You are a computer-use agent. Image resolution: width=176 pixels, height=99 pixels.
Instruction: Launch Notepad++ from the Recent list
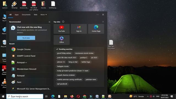tap(30, 62)
